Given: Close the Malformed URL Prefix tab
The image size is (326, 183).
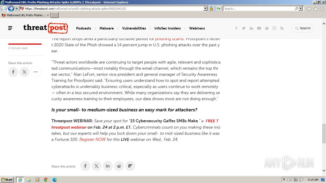Looking at the screenshot, I should pyautogui.click(x=48, y=15).
